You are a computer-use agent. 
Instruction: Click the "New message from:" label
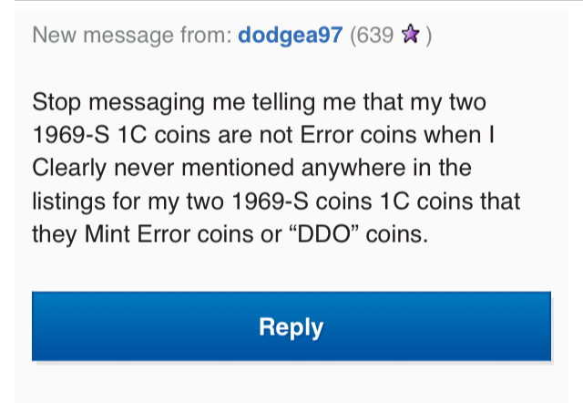[131, 36]
